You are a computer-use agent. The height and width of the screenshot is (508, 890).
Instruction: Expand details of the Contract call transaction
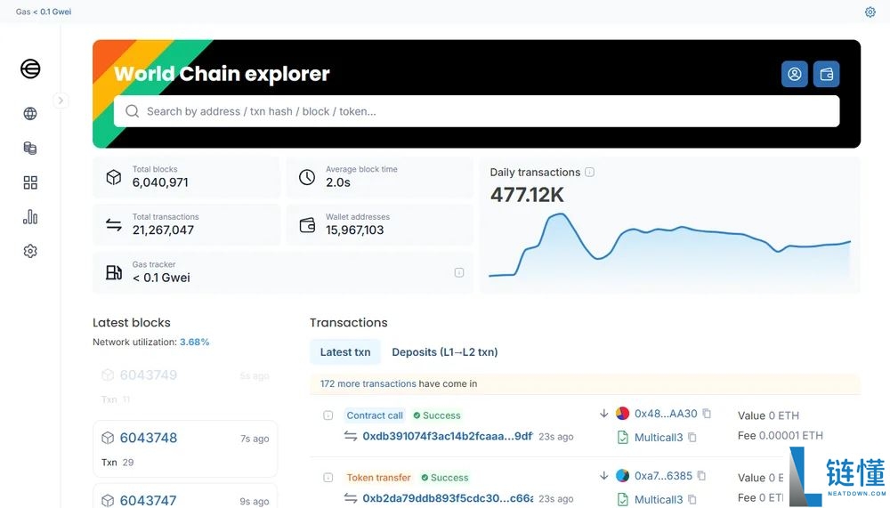pos(328,415)
